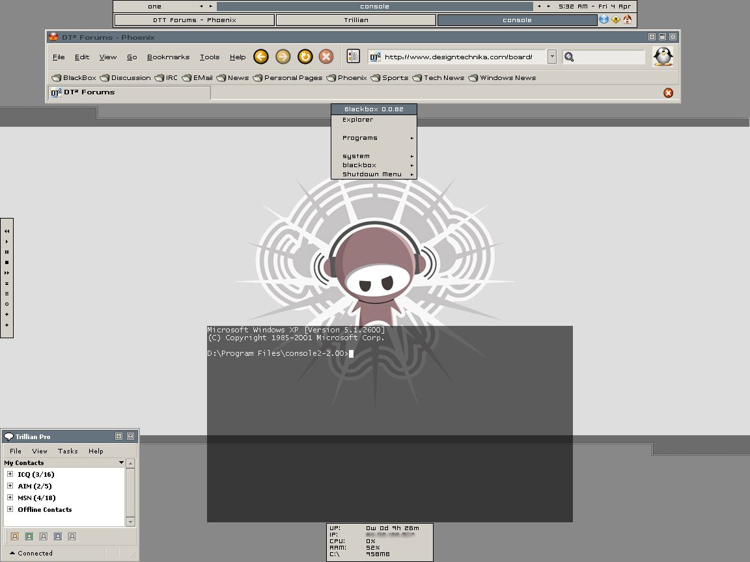750x562 pixels.
Task: Stop page loading in the Phoenix toolbar
Action: click(326, 57)
